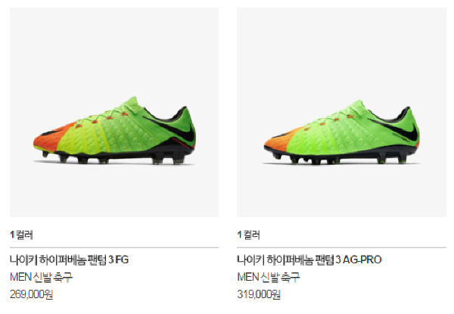Open the Hypervenom Phantom 3 AG-PRO shoe image

[x=341, y=112]
